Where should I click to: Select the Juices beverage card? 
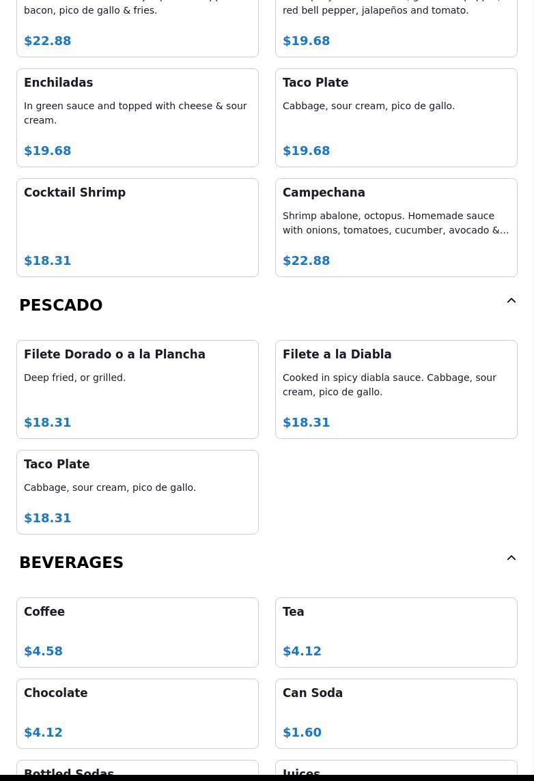click(x=396, y=771)
